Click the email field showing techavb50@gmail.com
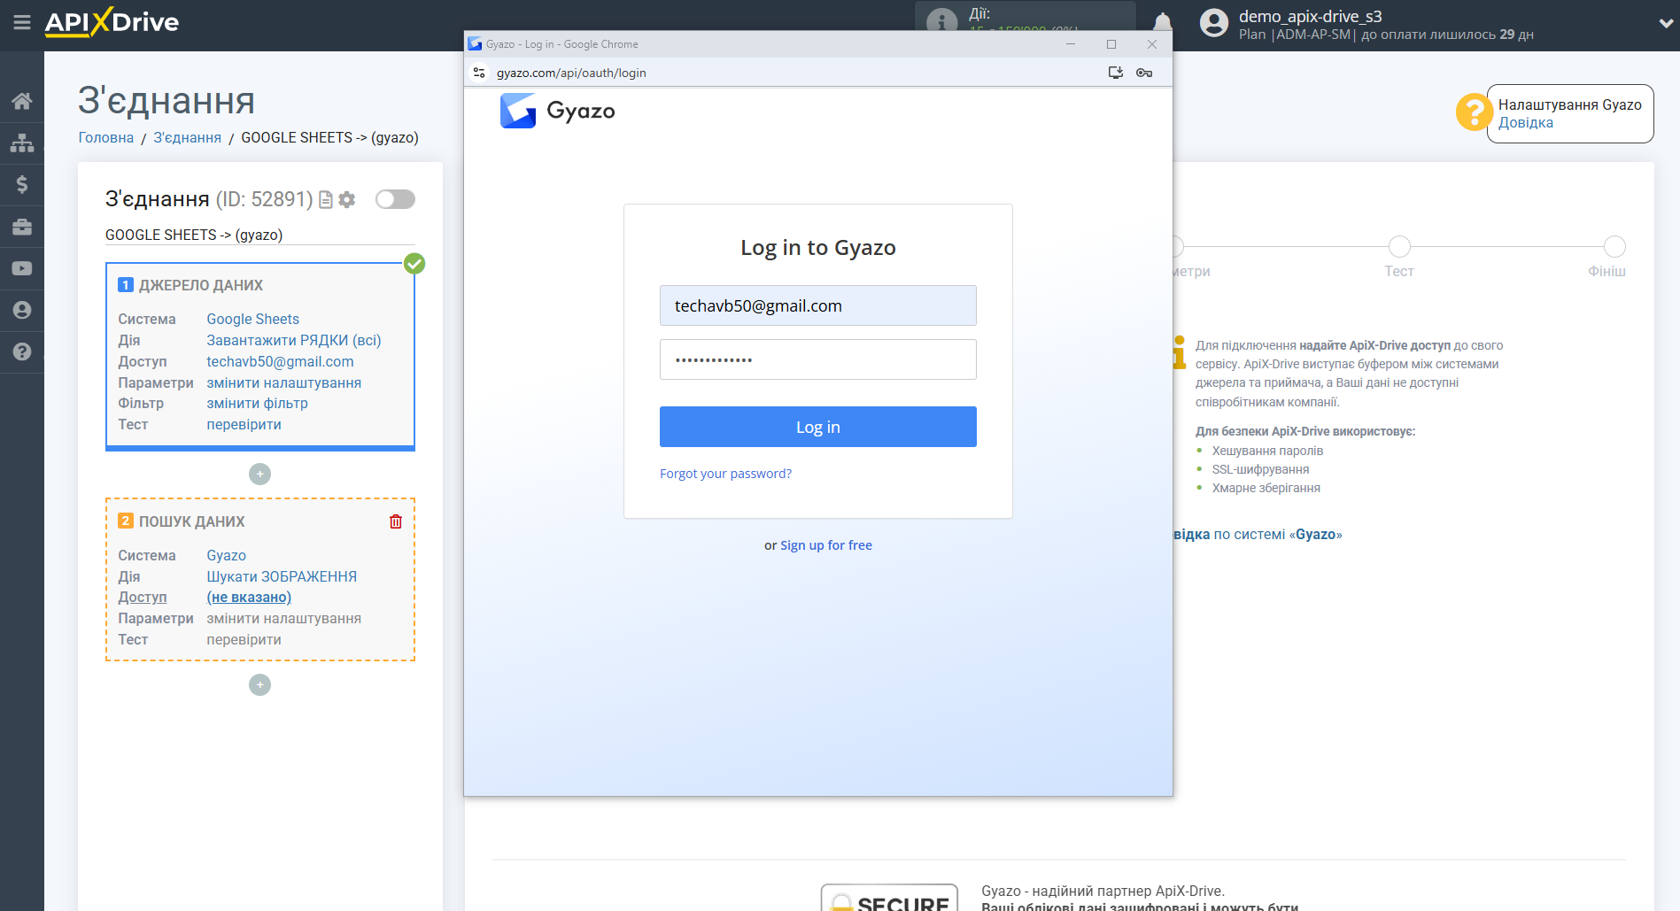The height and width of the screenshot is (911, 1680). click(817, 305)
